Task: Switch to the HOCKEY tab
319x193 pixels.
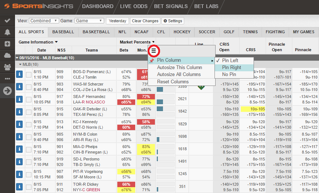Action: (x=182, y=32)
